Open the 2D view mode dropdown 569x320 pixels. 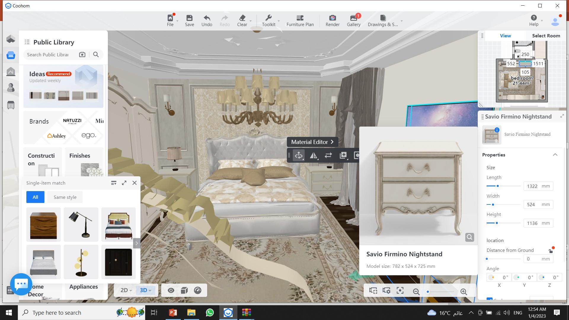(126, 290)
